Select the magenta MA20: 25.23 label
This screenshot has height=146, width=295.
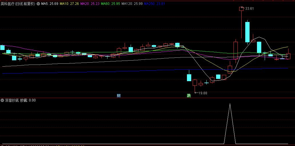[x=90, y=4]
